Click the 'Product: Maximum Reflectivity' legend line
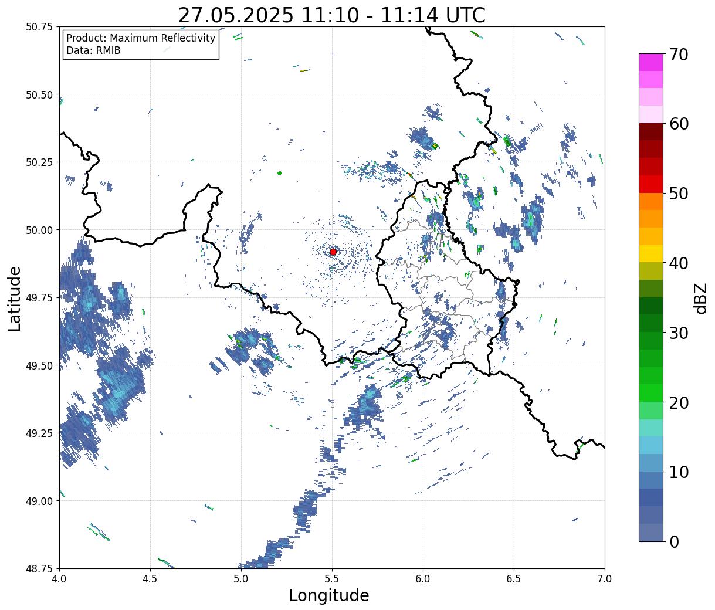The width and height of the screenshot is (715, 610). tap(141, 38)
